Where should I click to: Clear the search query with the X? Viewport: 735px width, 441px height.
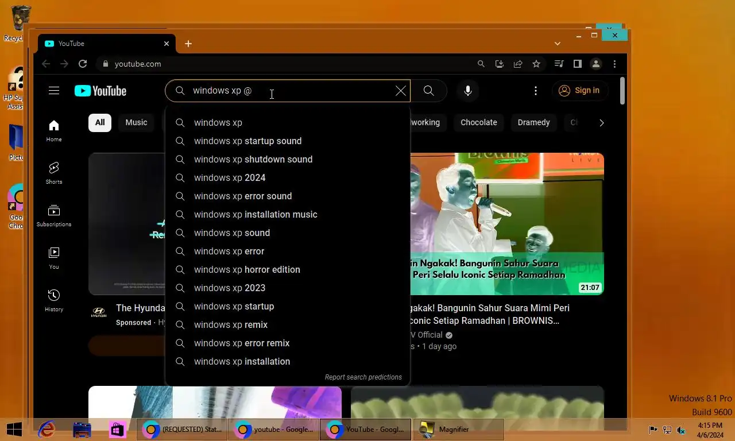tap(400, 91)
